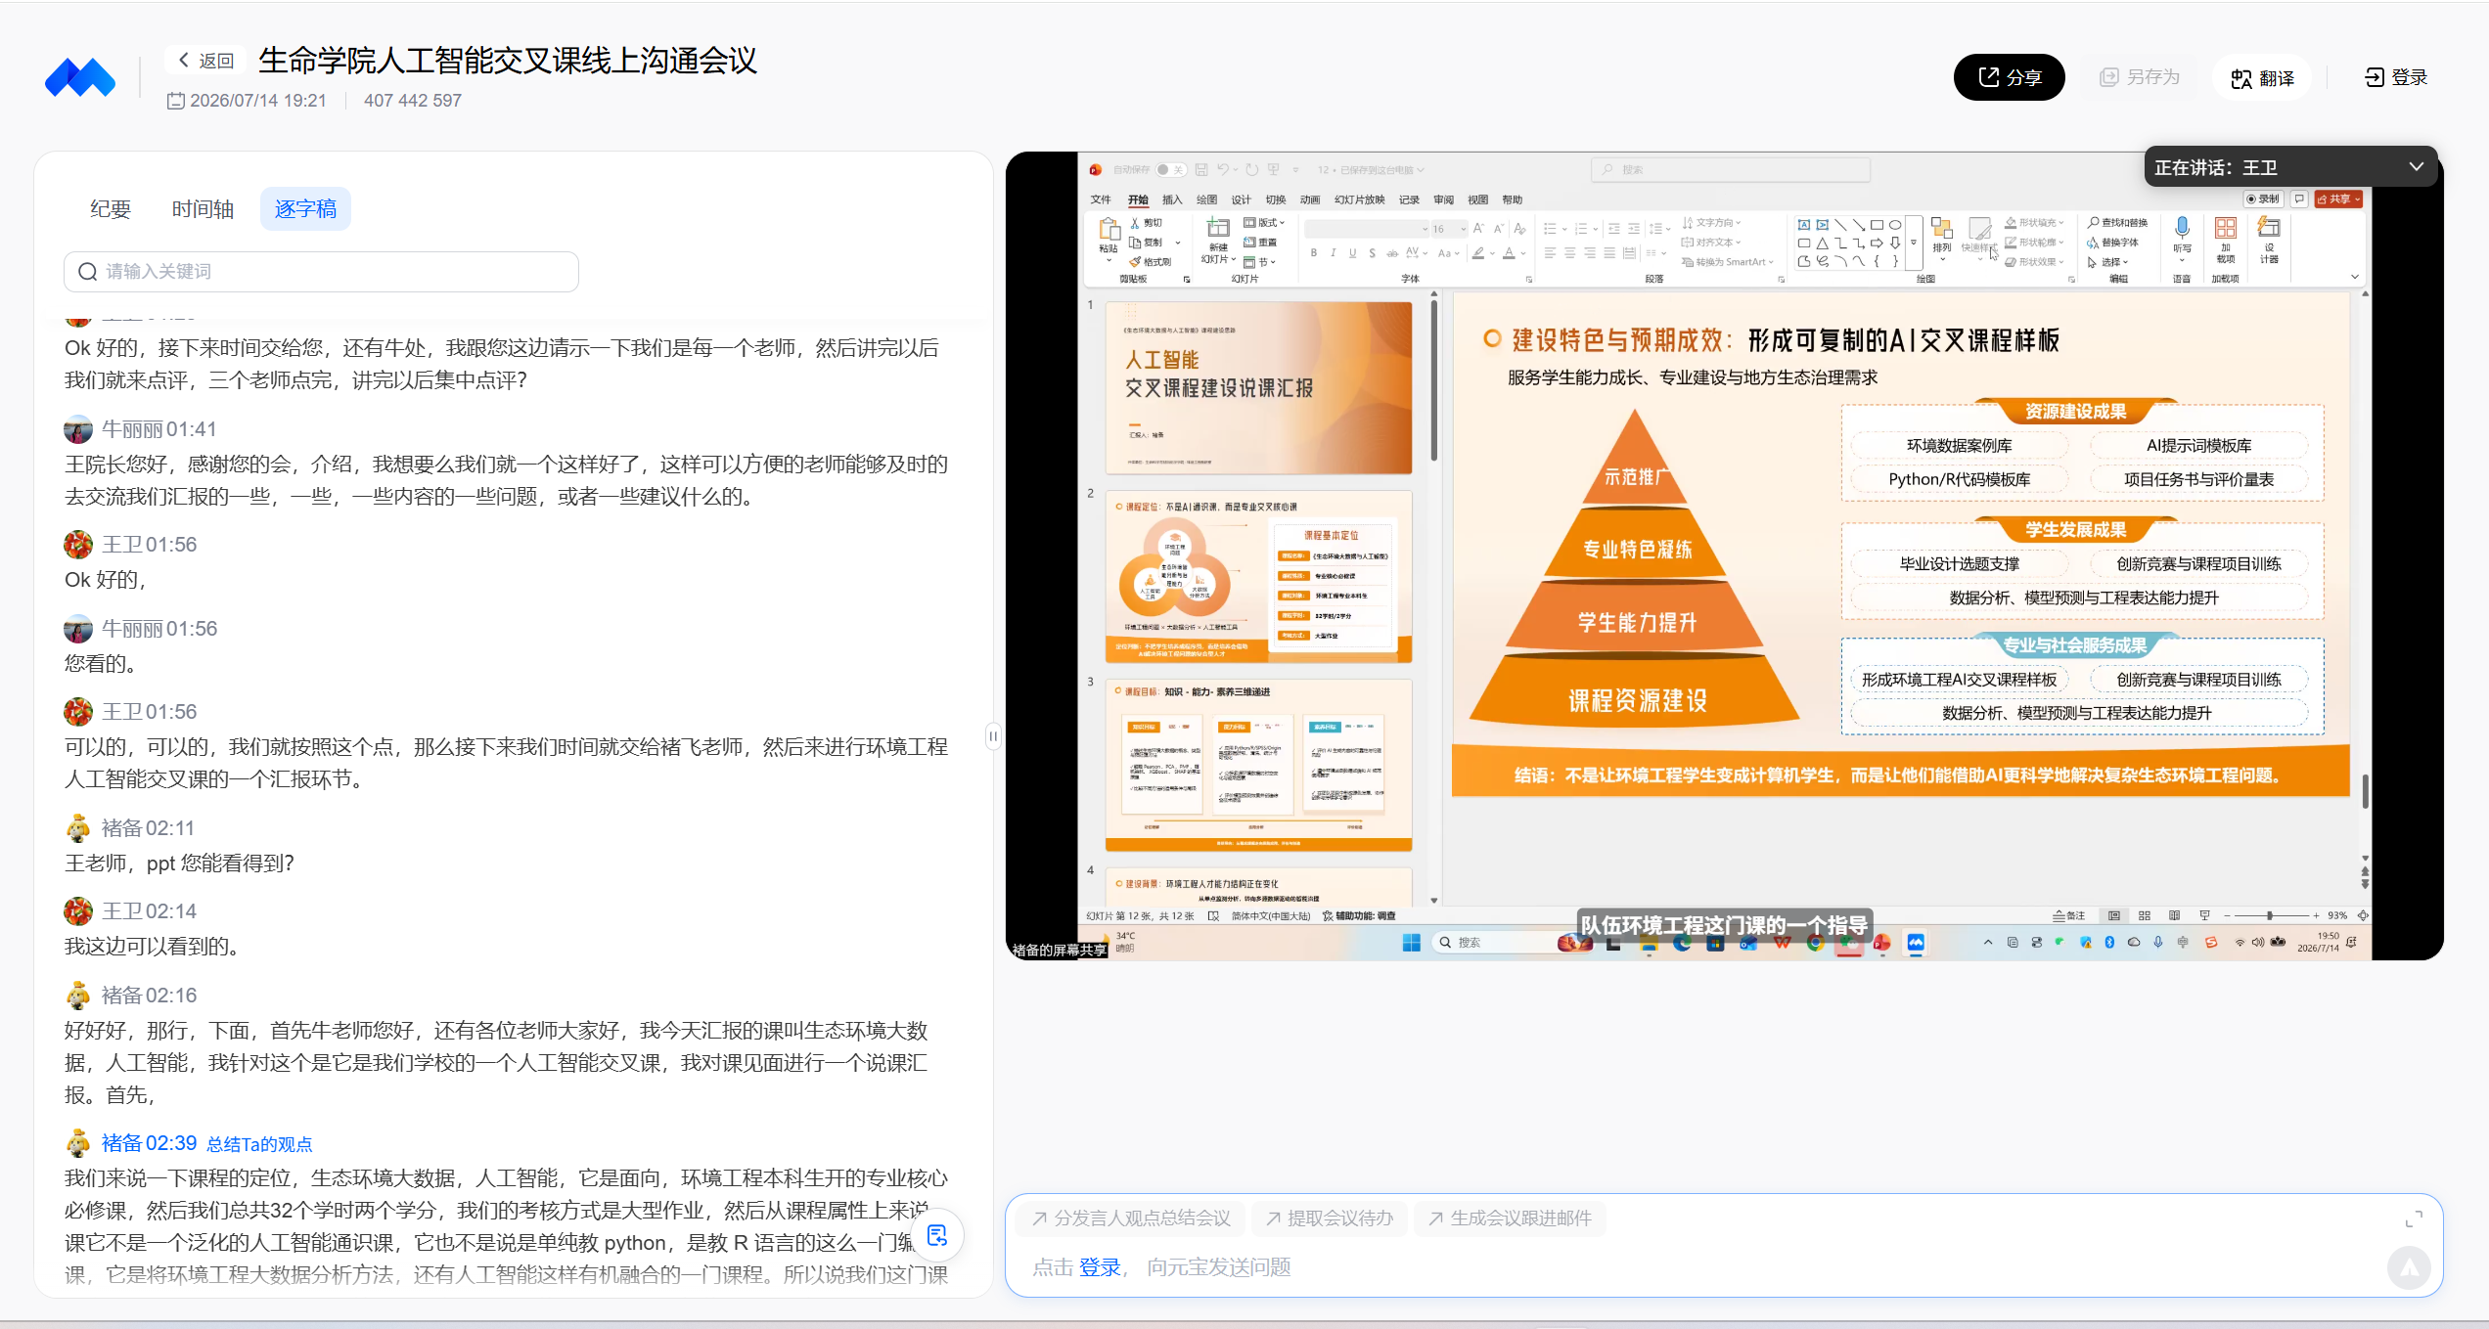
Task: Open the 翻译 translate option
Action: 2262,78
